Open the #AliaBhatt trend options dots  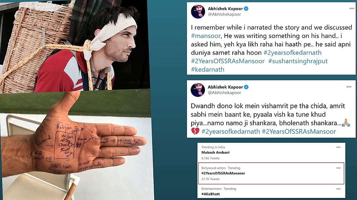(x=339, y=189)
